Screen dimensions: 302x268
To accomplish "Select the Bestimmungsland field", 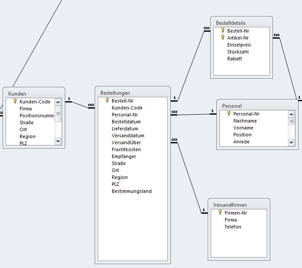I will point(132,191).
